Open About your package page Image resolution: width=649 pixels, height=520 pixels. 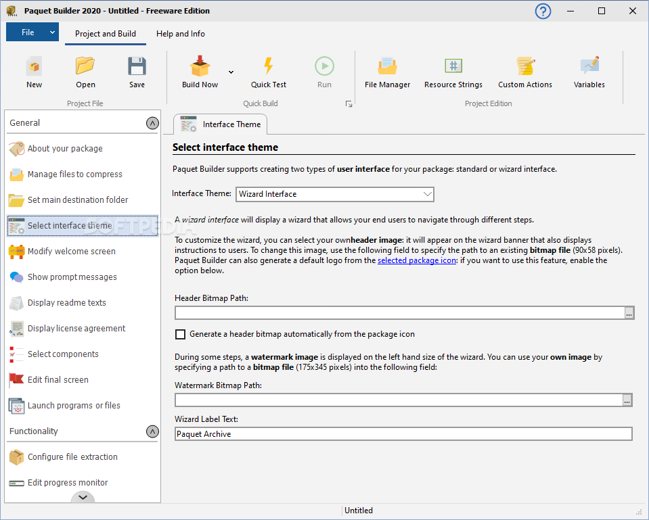point(83,149)
